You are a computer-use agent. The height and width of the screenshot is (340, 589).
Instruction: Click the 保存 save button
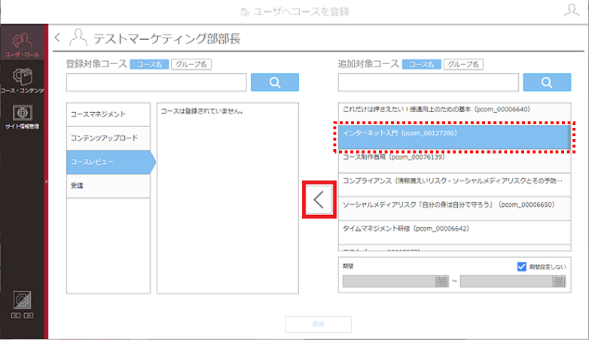(318, 324)
